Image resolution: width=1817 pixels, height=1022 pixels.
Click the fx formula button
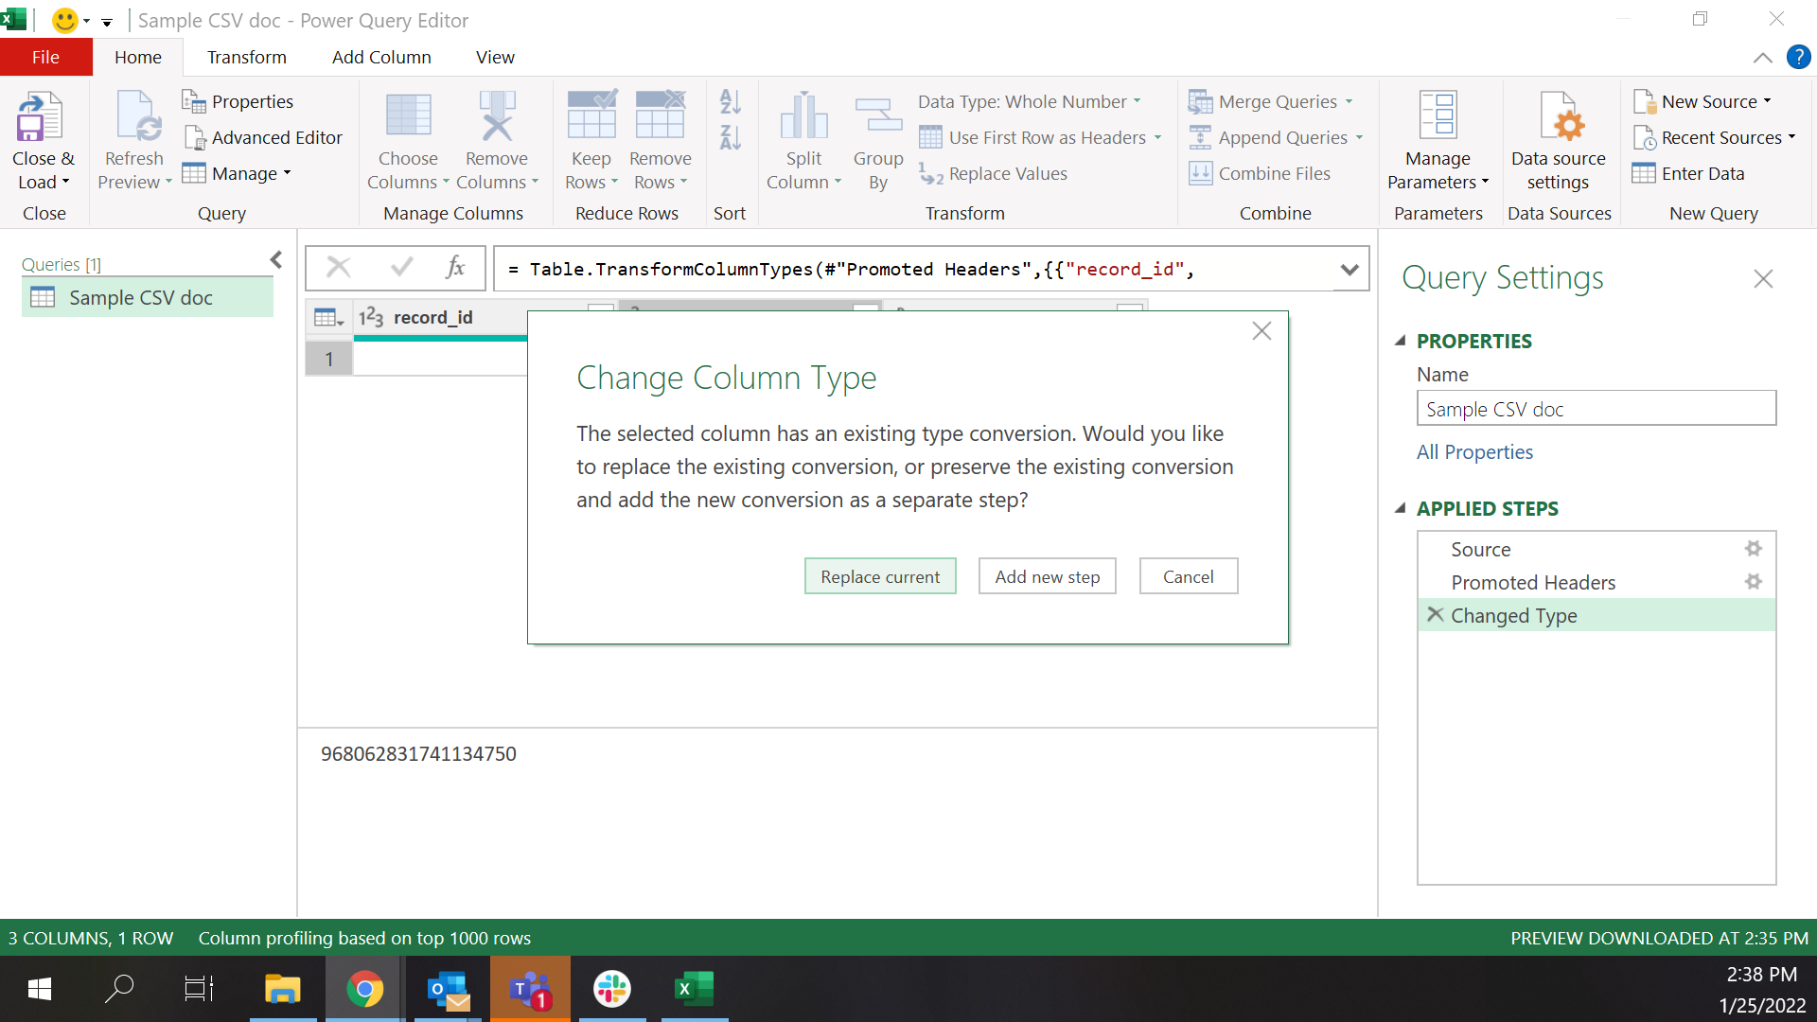pos(455,269)
